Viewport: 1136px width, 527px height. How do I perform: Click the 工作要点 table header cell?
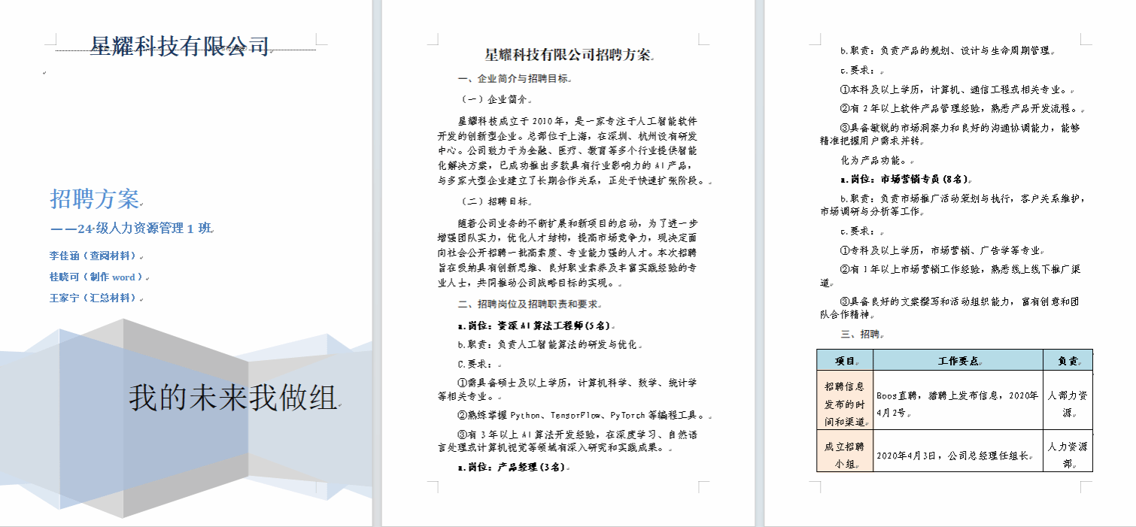click(958, 361)
